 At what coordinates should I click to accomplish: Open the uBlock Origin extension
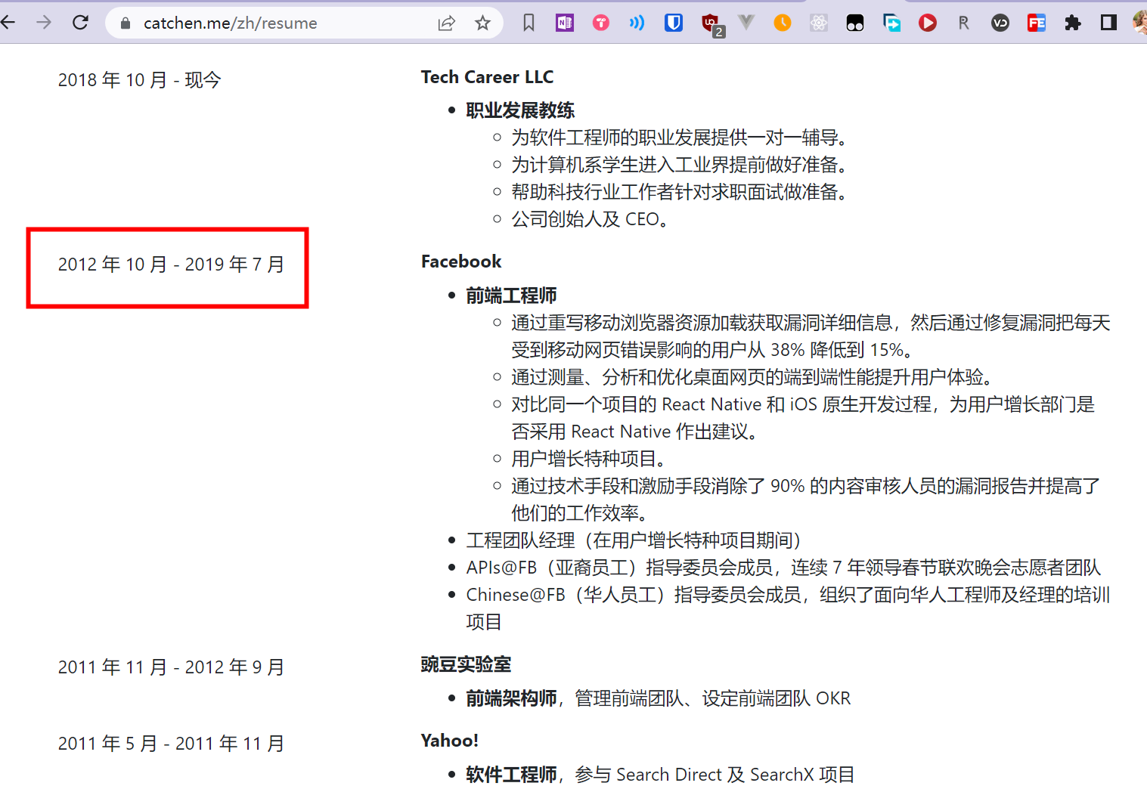(711, 24)
